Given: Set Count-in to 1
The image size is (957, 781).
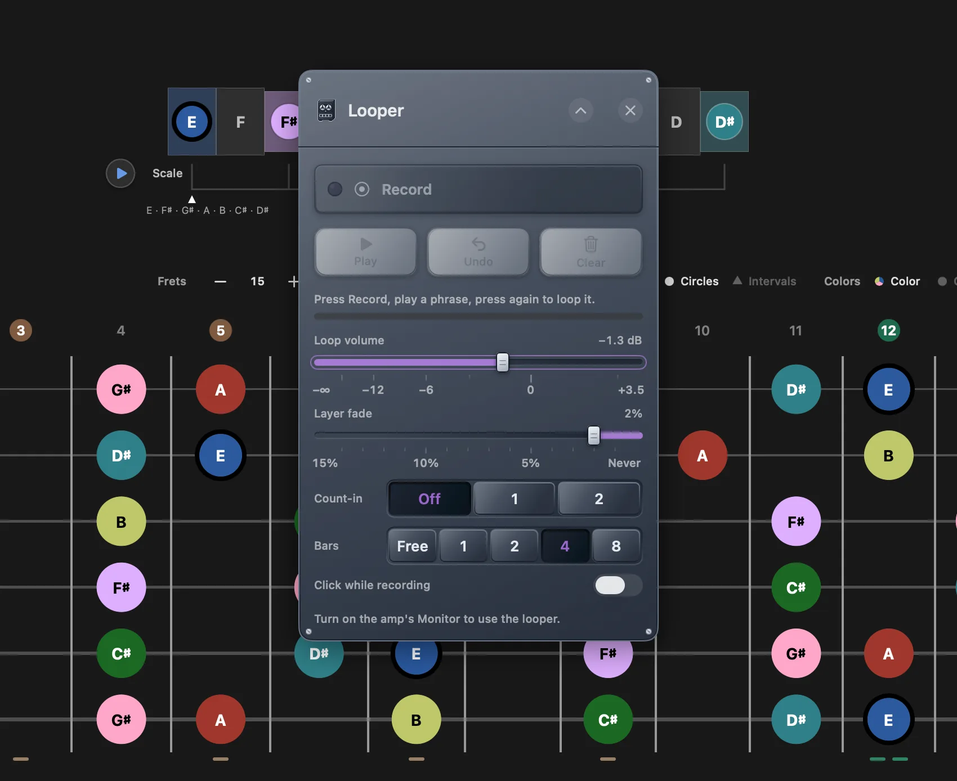Looking at the screenshot, I should click(514, 499).
